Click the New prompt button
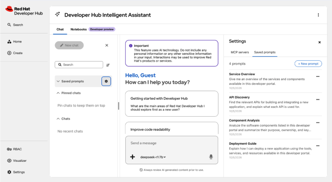This screenshot has height=182, width=332. pos(308,64)
